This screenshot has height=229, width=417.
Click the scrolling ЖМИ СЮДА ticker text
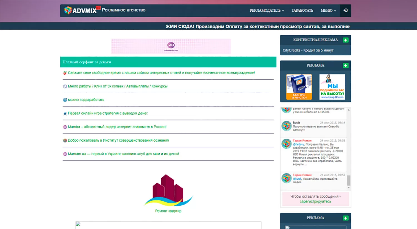point(257,26)
